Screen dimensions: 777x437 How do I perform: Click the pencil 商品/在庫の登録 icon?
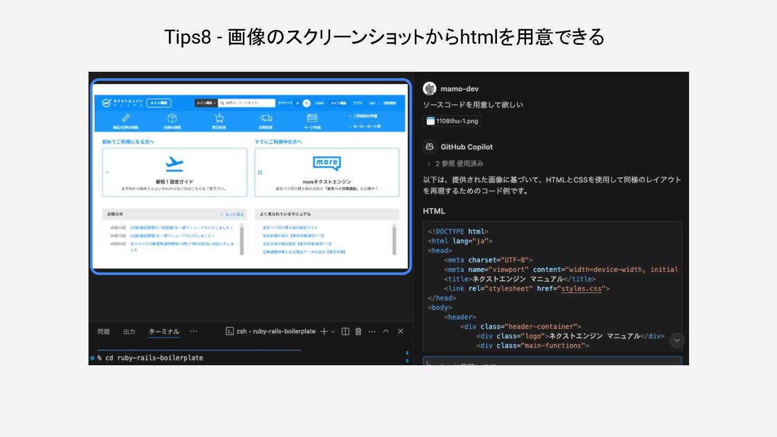[126, 118]
